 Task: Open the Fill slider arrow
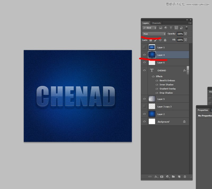click(186, 40)
